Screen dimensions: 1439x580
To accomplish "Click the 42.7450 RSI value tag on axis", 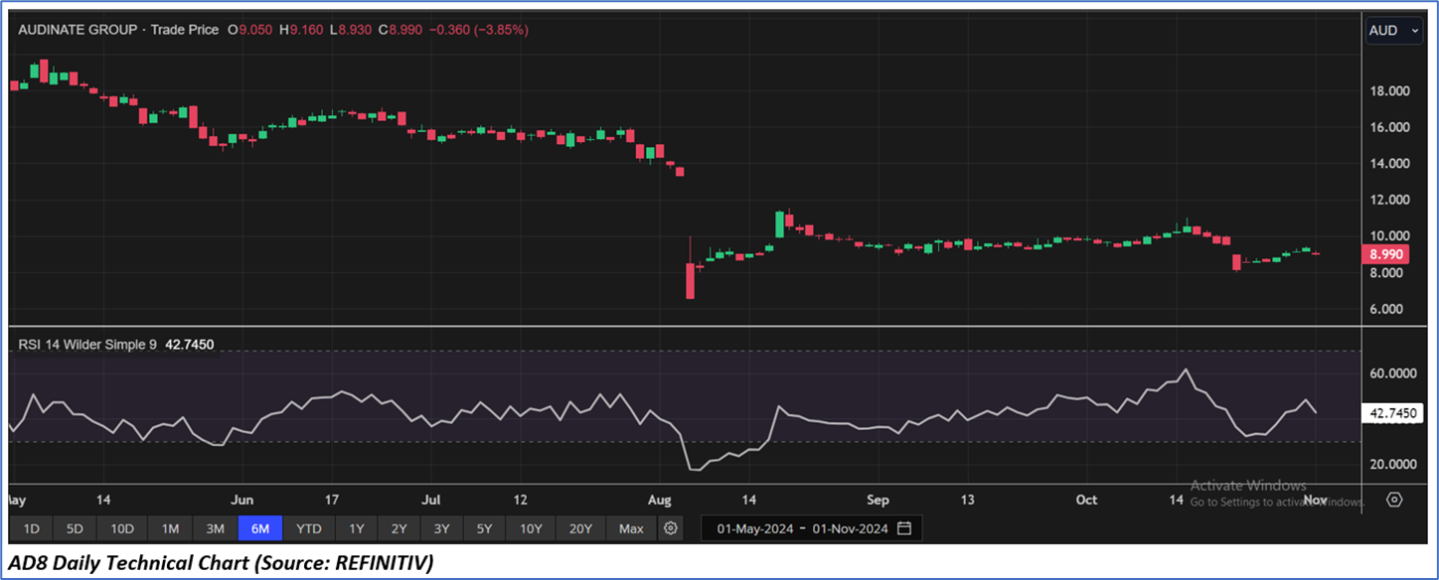I will click(1391, 412).
